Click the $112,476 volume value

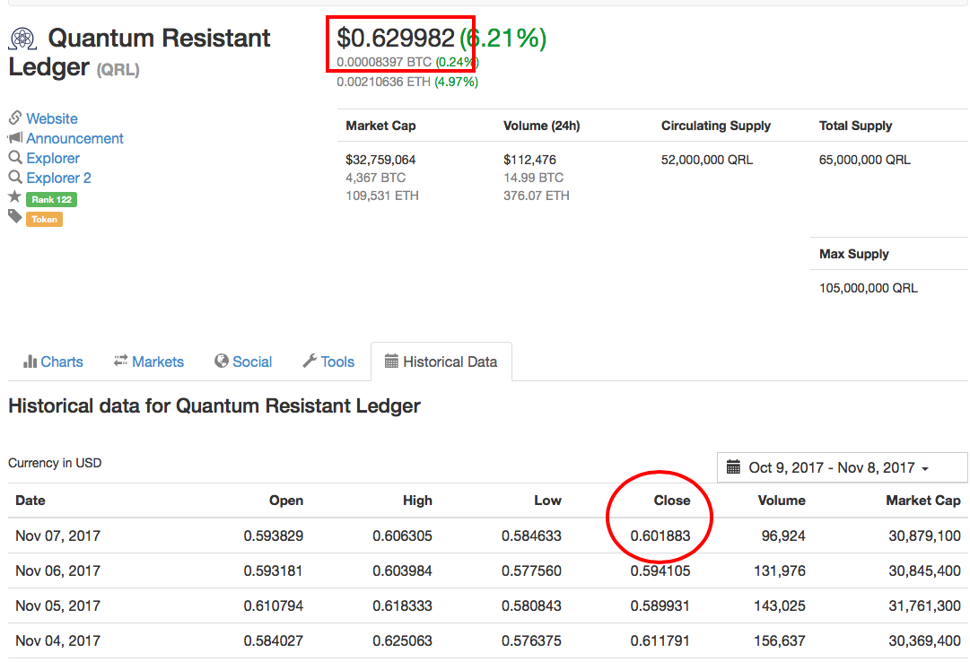tap(529, 160)
